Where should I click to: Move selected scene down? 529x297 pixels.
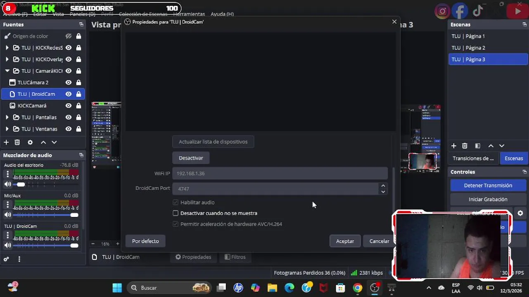[502, 146]
